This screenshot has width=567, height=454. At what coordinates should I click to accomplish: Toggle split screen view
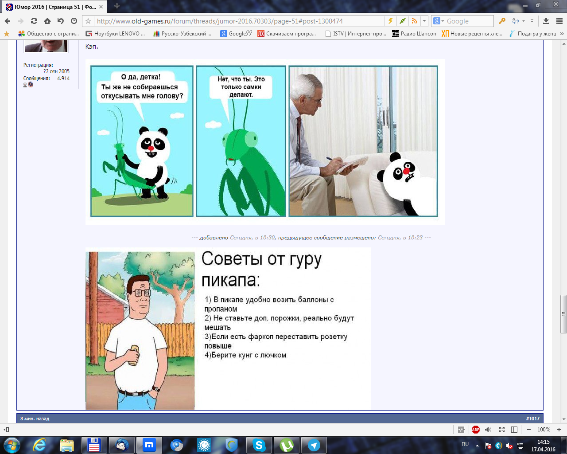pos(514,430)
